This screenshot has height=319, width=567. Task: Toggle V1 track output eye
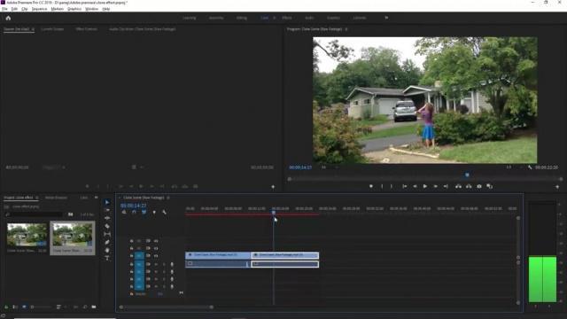pyautogui.click(x=156, y=256)
